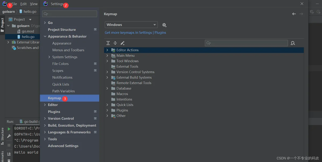Click the forward arrow in Settings
The height and width of the screenshot is (162, 322).
pos(301,14)
